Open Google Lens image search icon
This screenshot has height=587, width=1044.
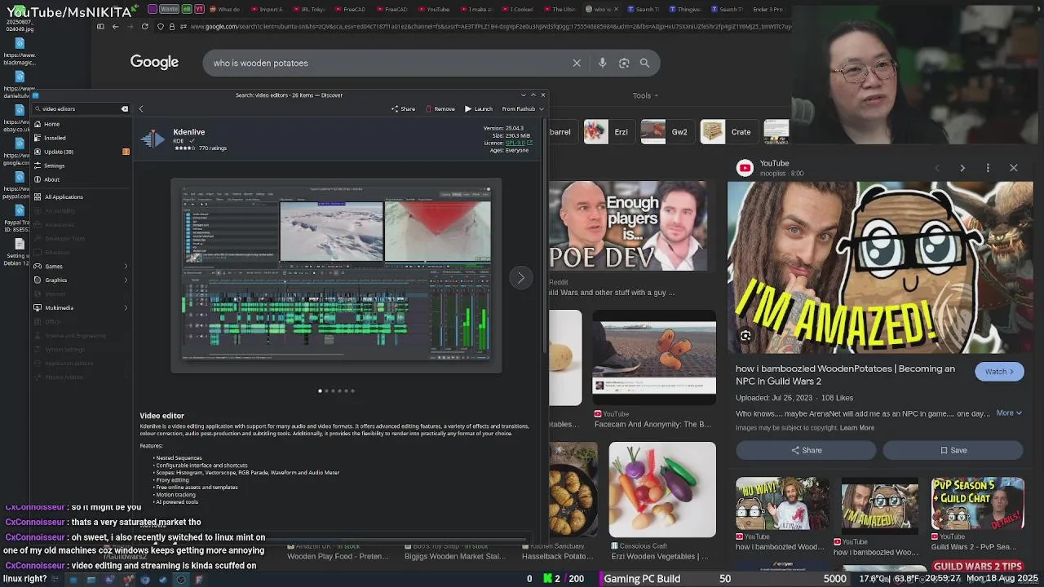point(624,63)
